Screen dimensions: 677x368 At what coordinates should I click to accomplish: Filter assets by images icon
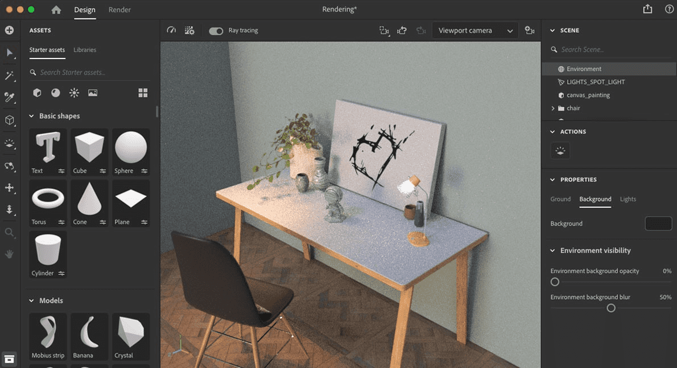tap(93, 93)
